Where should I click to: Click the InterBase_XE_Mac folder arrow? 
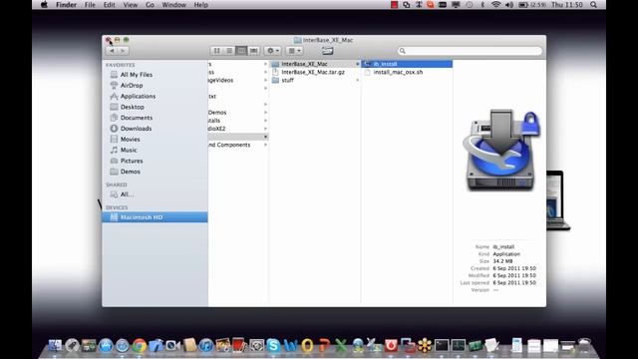(x=357, y=64)
